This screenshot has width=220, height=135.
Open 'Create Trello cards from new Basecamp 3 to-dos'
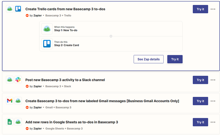[x=65, y=9]
